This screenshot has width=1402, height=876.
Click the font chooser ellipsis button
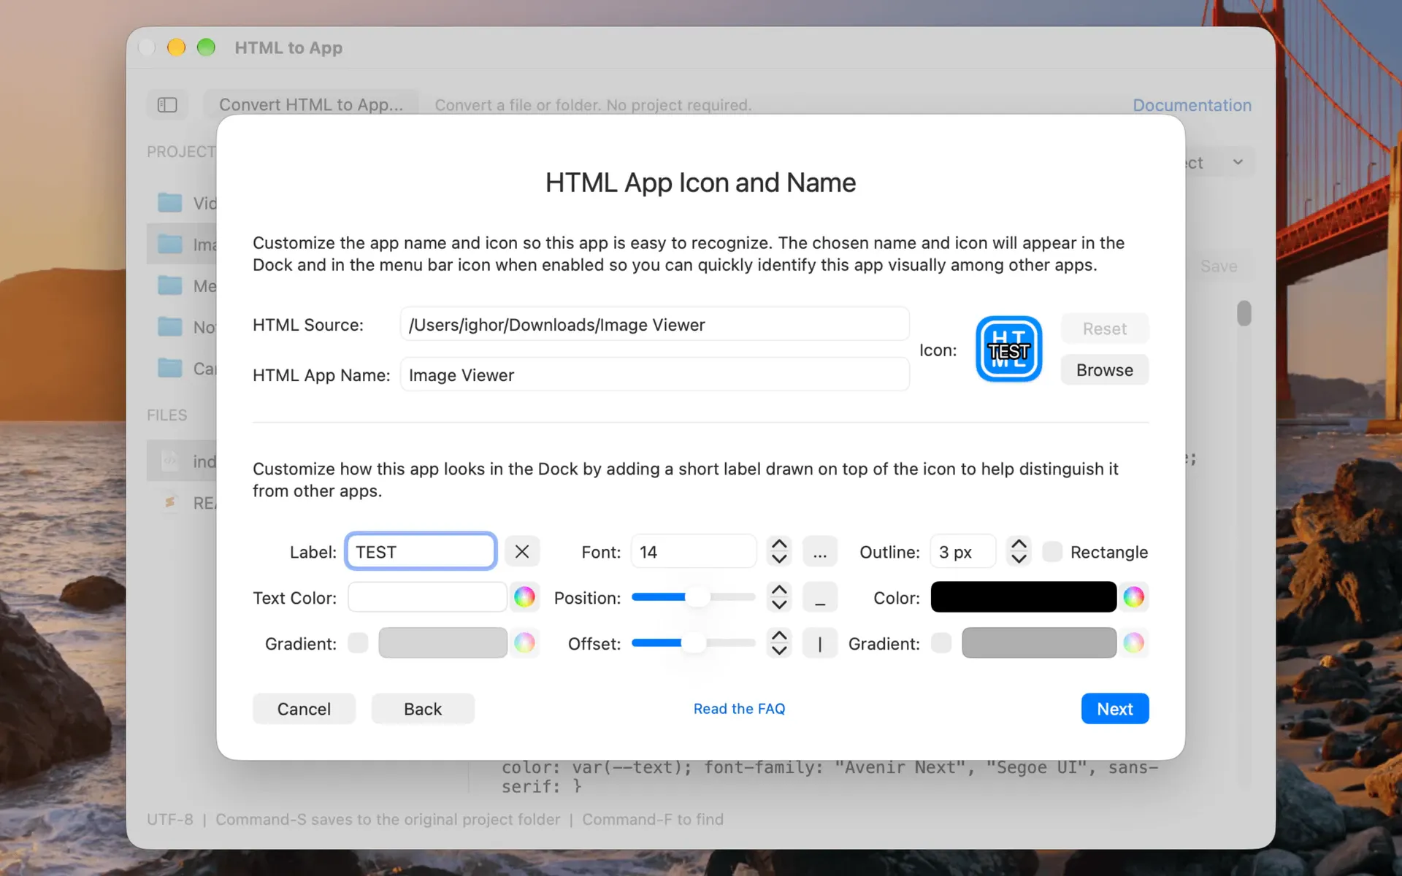(x=820, y=552)
